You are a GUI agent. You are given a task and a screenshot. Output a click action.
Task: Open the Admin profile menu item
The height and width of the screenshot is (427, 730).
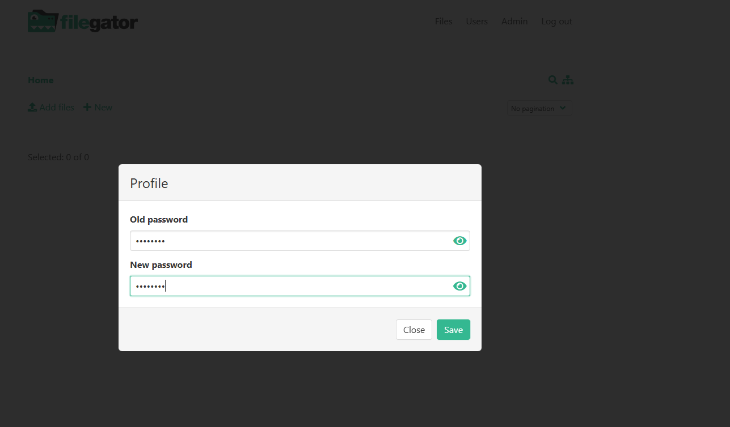pos(514,22)
